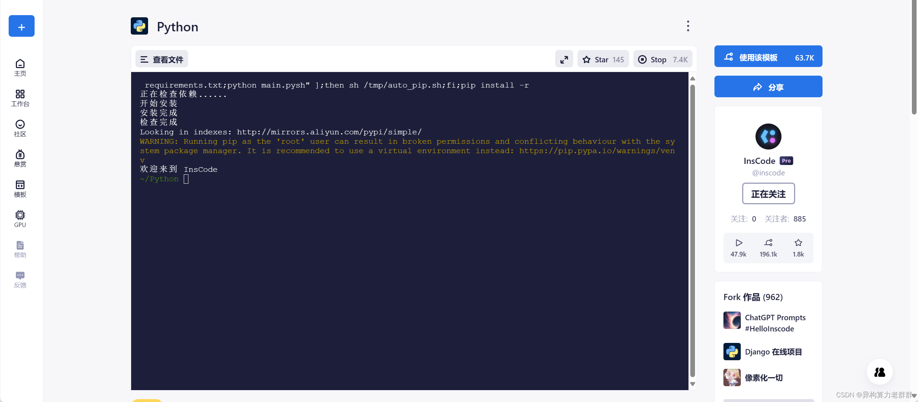Click the blue plus create button
This screenshot has height=402, width=918.
[x=22, y=26]
